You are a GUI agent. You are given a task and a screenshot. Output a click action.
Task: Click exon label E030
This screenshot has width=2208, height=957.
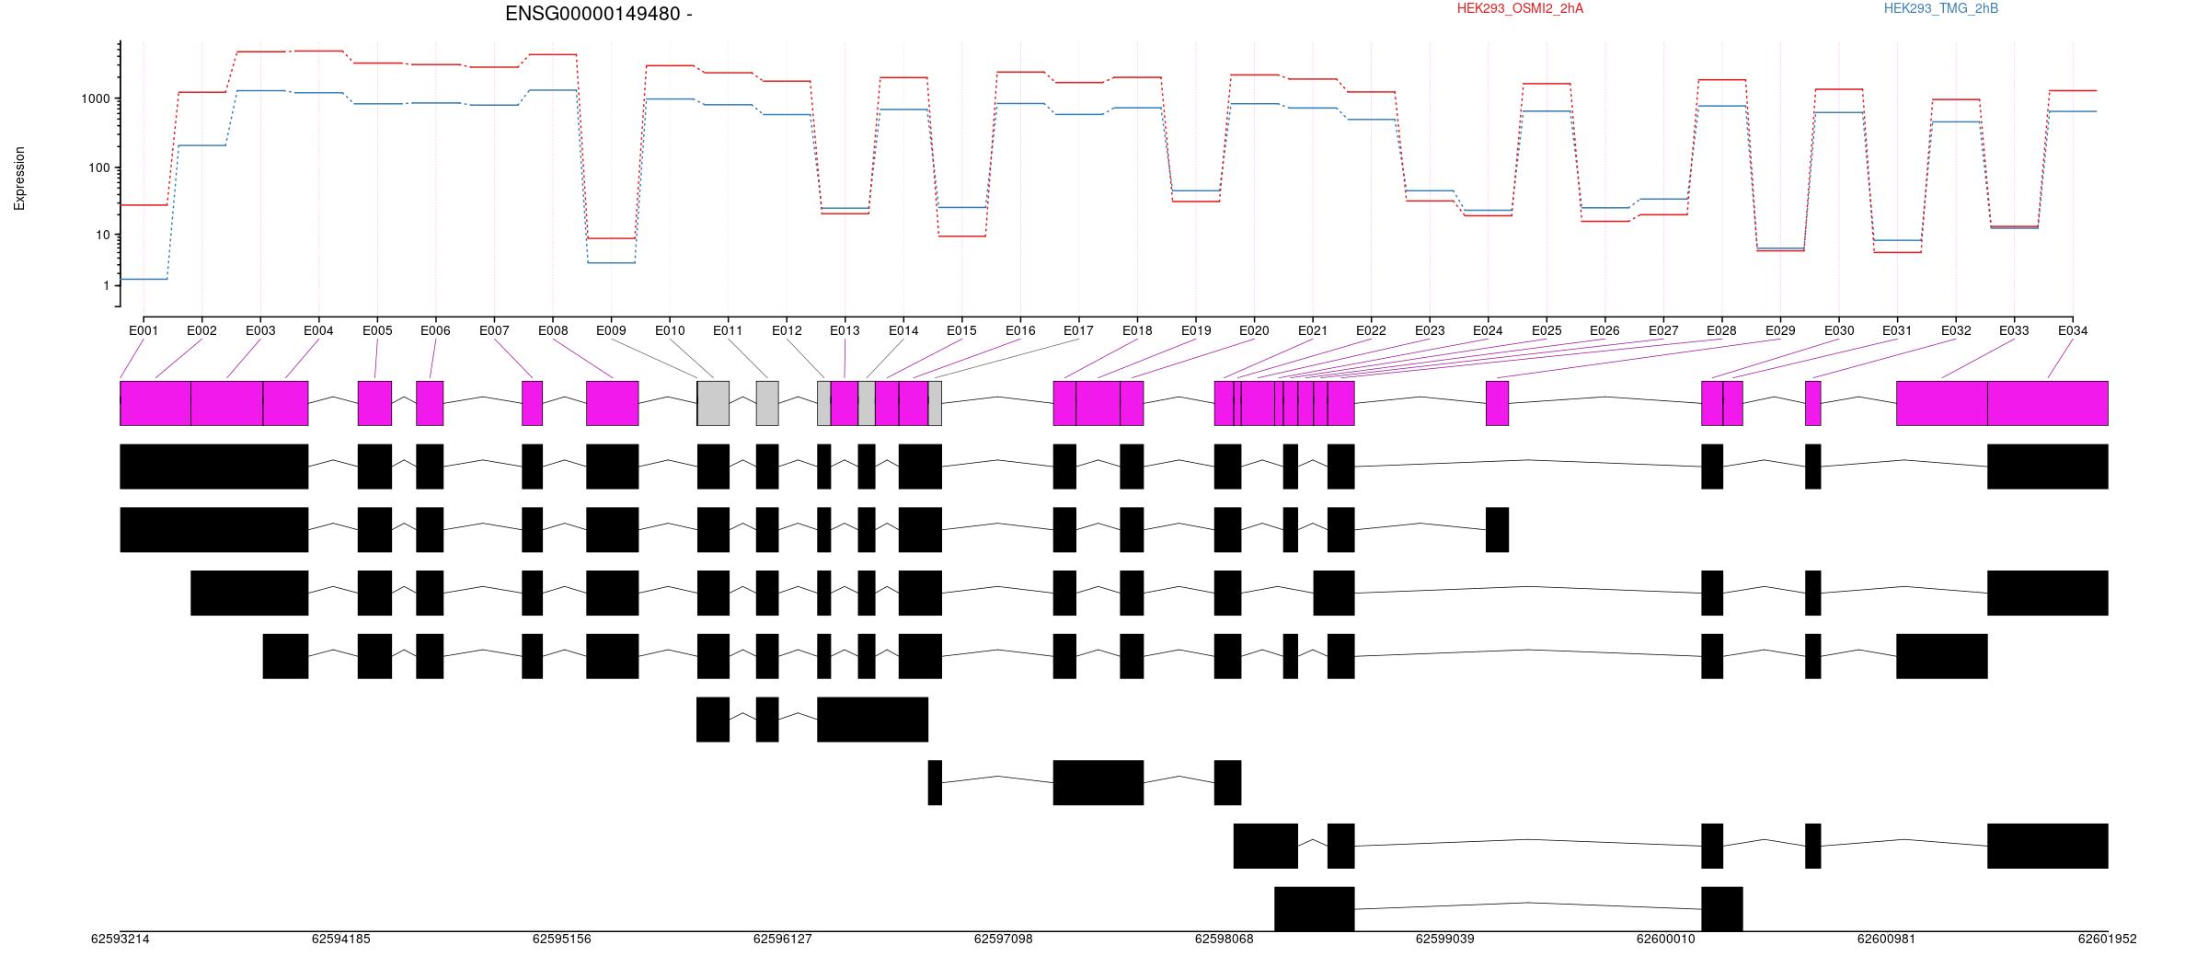coord(1839,330)
